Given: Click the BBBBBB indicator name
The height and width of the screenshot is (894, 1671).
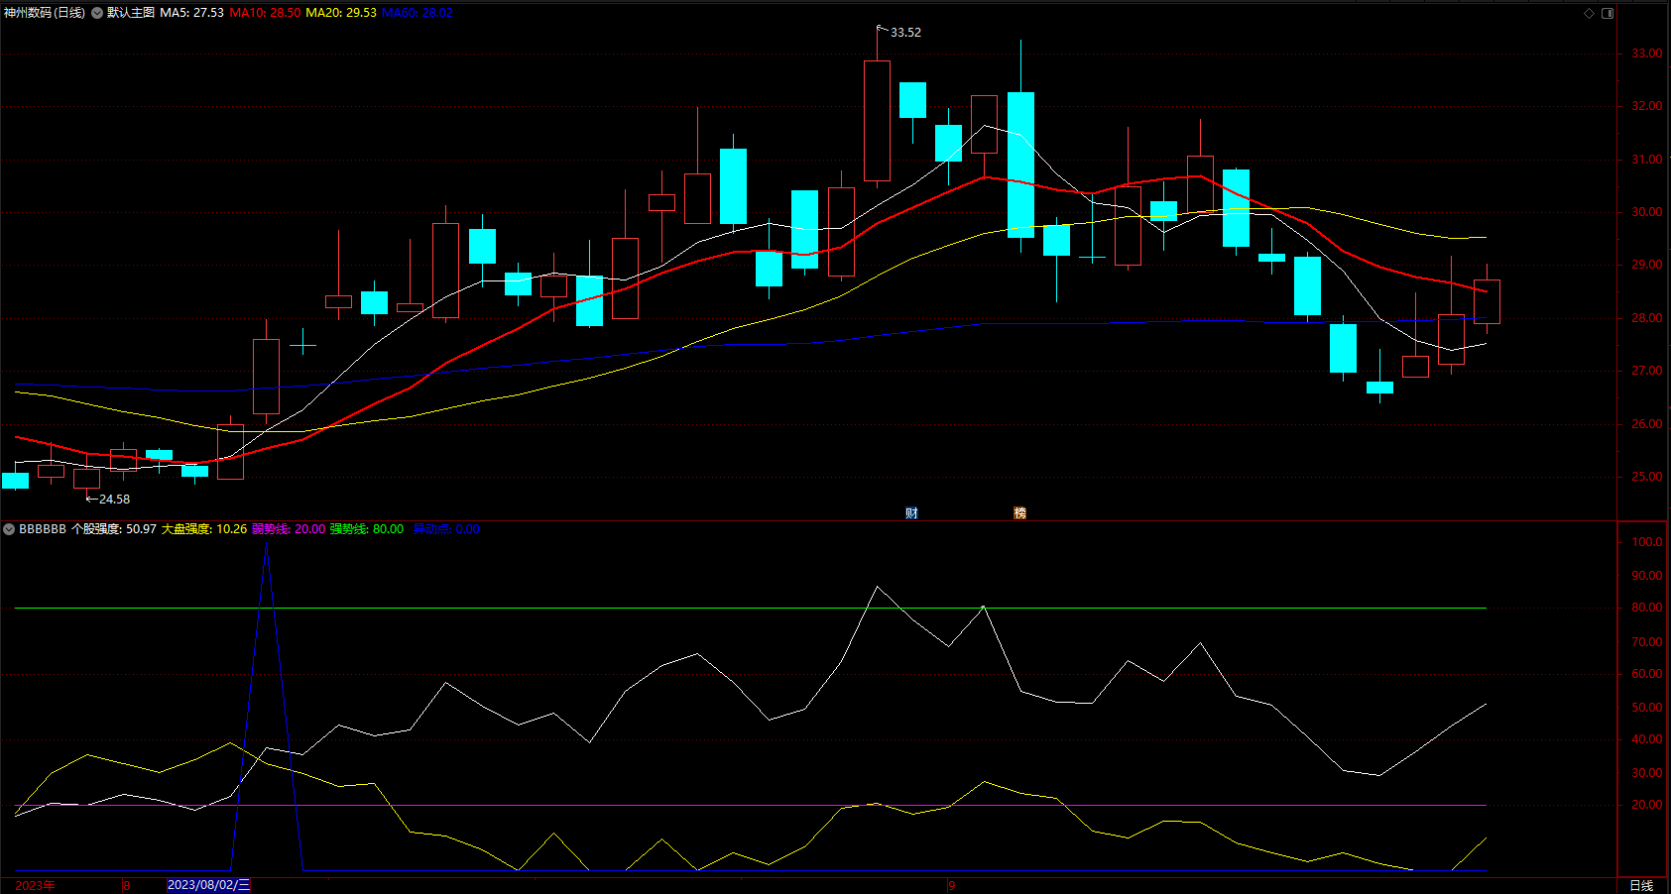Looking at the screenshot, I should tap(43, 529).
